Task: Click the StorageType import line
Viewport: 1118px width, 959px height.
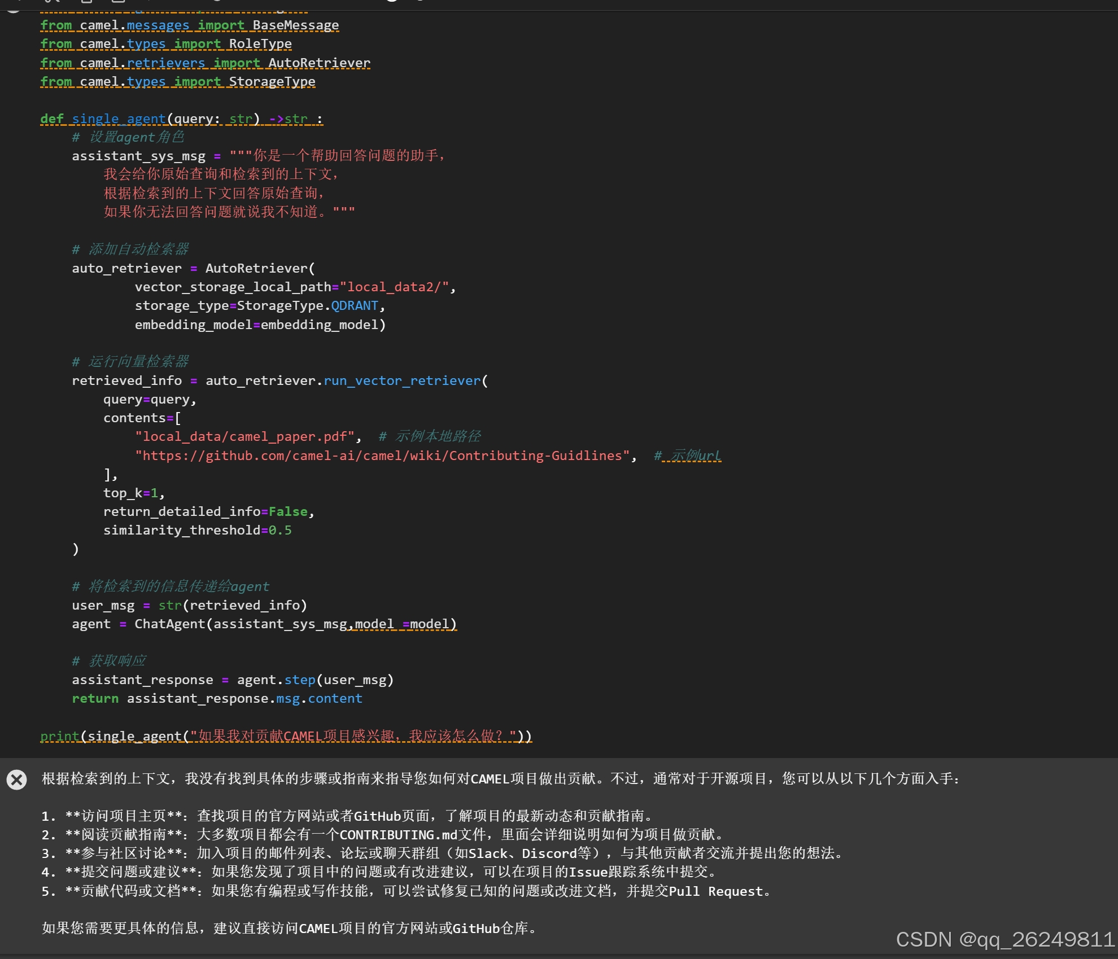Action: click(177, 81)
